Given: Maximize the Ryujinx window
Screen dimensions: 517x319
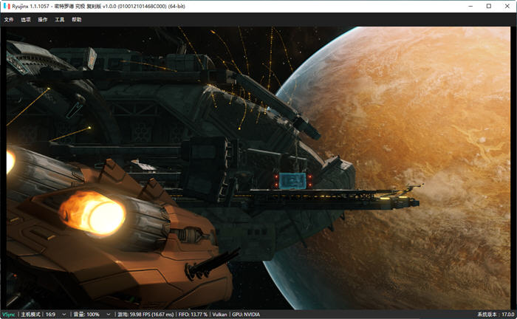Looking at the screenshot, I should (x=489, y=6).
